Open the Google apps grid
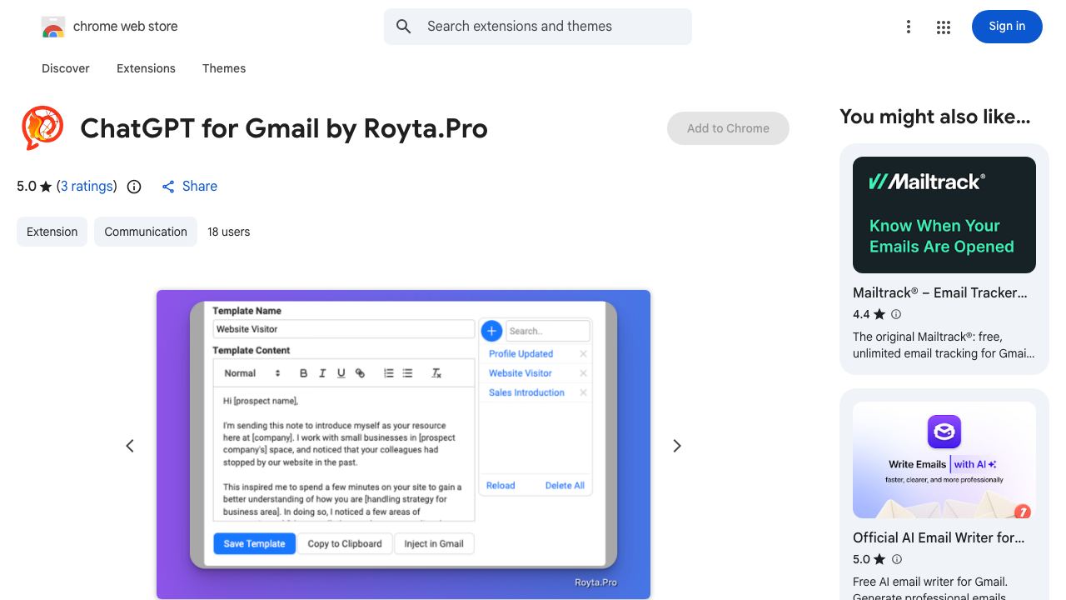This screenshot has height=600, width=1066. click(944, 27)
